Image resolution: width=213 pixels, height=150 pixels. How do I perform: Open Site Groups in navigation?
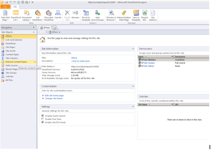click(x=18, y=73)
